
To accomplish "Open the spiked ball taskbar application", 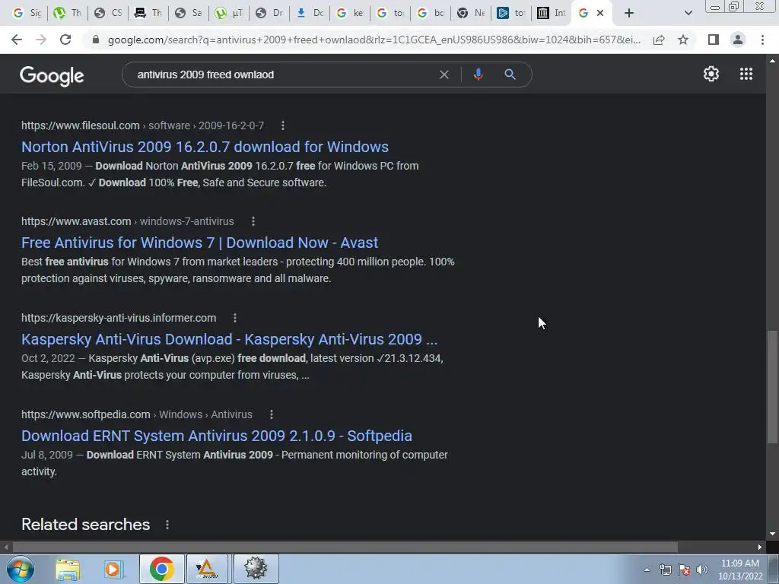I will [x=256, y=569].
